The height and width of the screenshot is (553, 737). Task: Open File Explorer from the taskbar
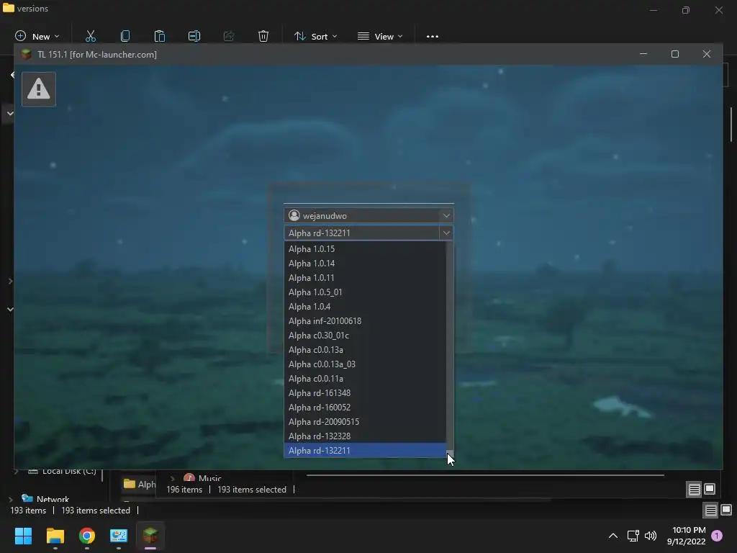55,536
